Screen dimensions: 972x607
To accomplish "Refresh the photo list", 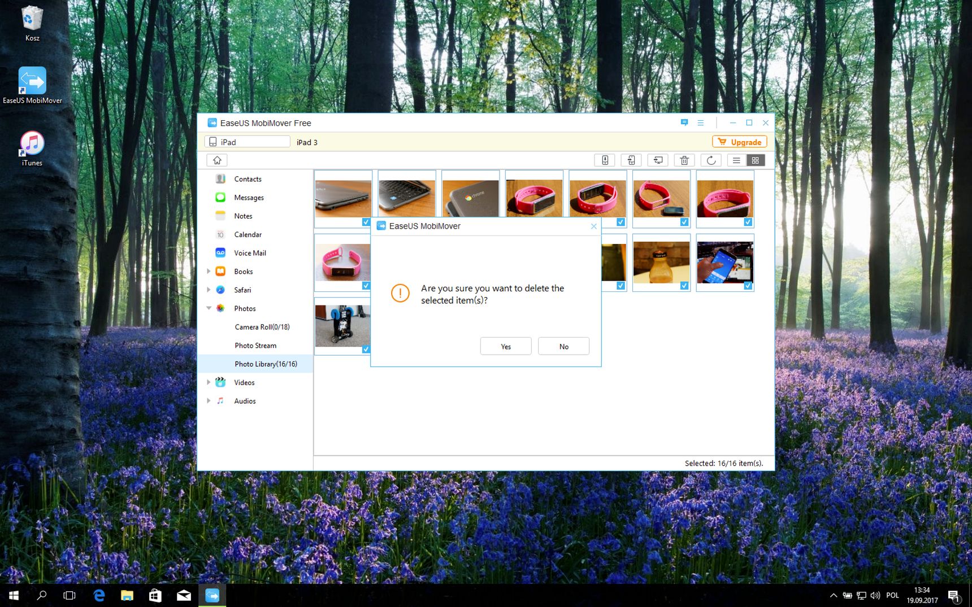I will click(711, 160).
